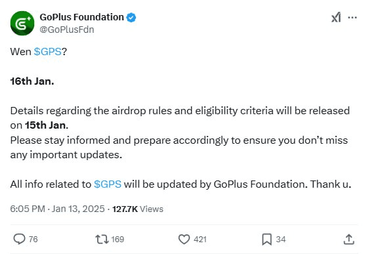Open Grok explain icon on tweet

pos(336,17)
